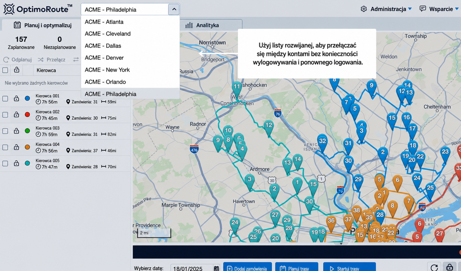
Task: Choose ACME - New York from the list
Action: coord(130,70)
